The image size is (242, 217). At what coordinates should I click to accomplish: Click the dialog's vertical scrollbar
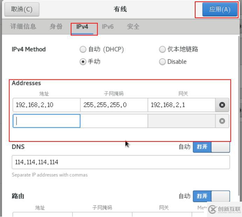click(239, 116)
